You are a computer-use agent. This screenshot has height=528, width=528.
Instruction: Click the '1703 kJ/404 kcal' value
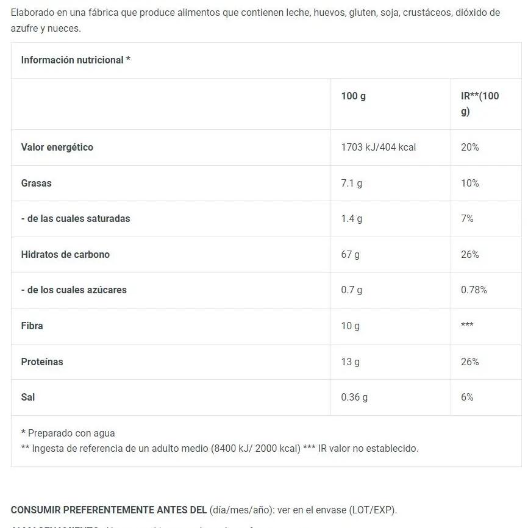pyautogui.click(x=378, y=147)
